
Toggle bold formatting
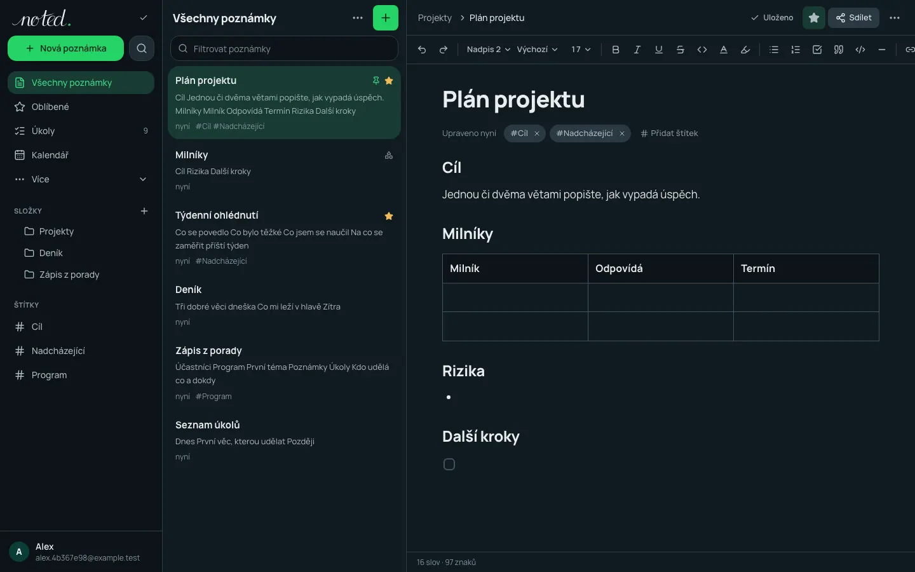[616, 50]
